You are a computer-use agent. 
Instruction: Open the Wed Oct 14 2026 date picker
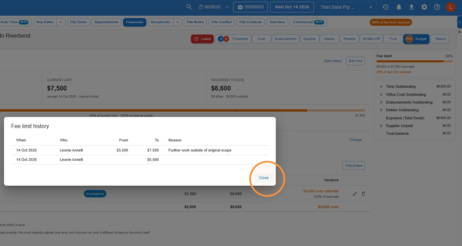[x=292, y=7]
